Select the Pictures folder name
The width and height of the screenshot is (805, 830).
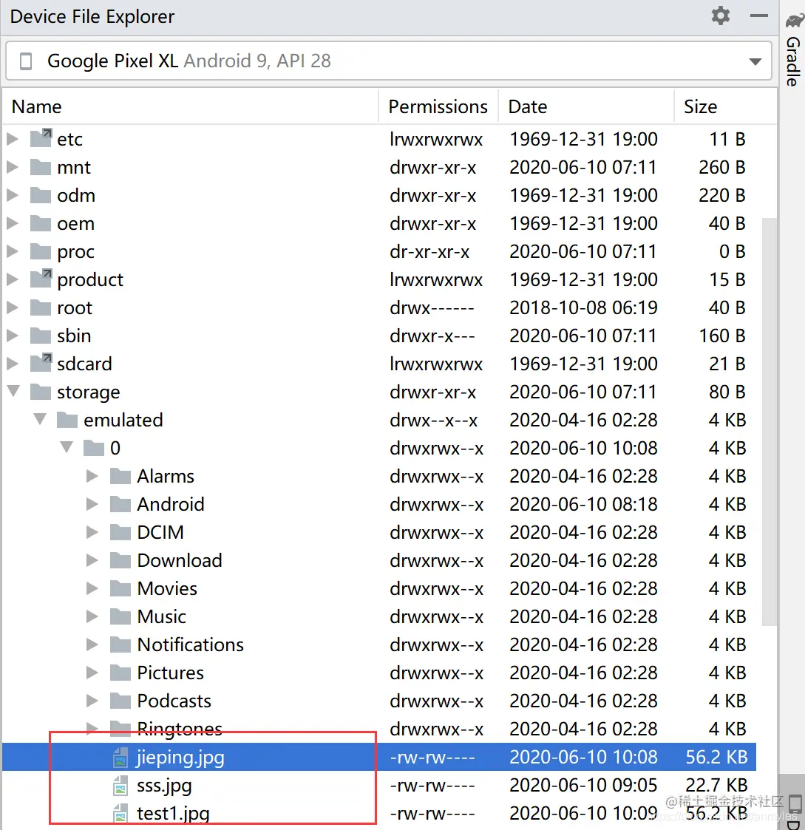tap(171, 673)
